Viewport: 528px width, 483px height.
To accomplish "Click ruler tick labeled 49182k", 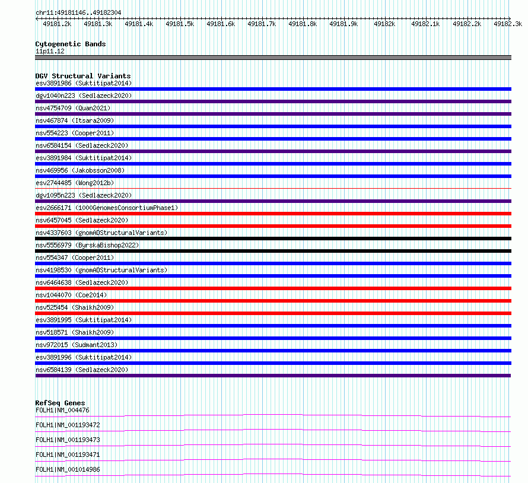I will (384, 24).
